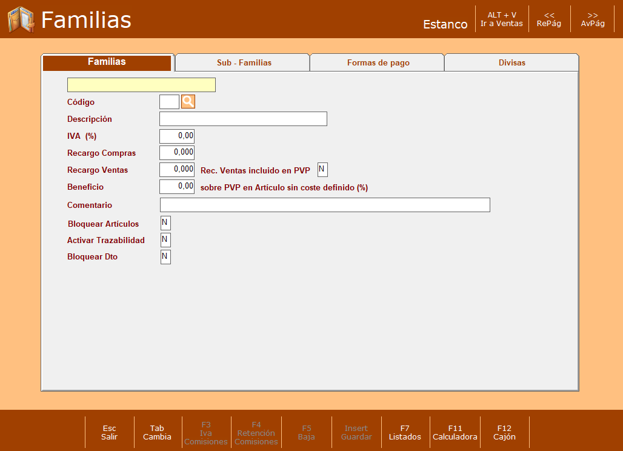Screen dimensions: 623x451
Task: Toggle the Bloquear Artículos N box
Action: coord(165,223)
